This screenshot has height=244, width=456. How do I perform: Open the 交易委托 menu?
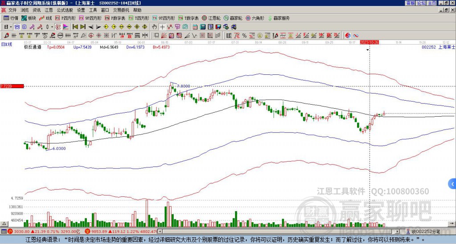click(x=121, y=10)
